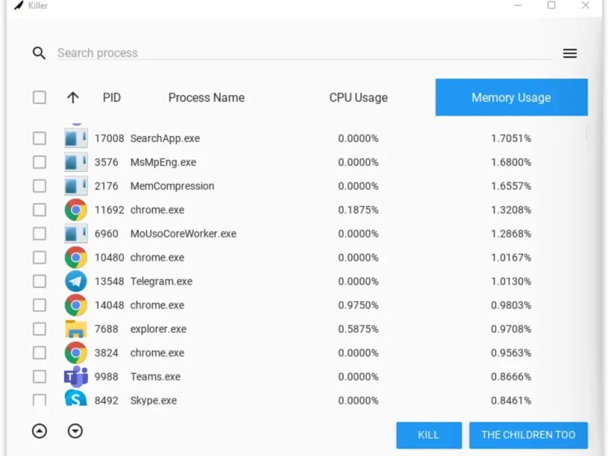
Task: Select the checkbox for MsMpEng.exe
Action: tap(40, 162)
